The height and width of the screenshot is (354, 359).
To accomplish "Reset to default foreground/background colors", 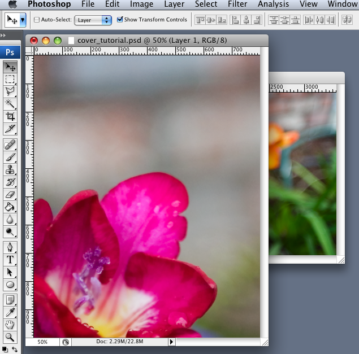I will [x=5, y=349].
